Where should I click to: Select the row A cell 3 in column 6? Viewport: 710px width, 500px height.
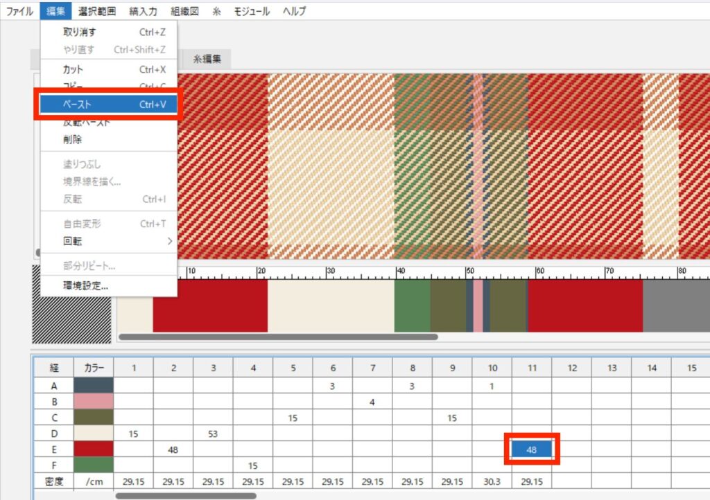point(332,386)
